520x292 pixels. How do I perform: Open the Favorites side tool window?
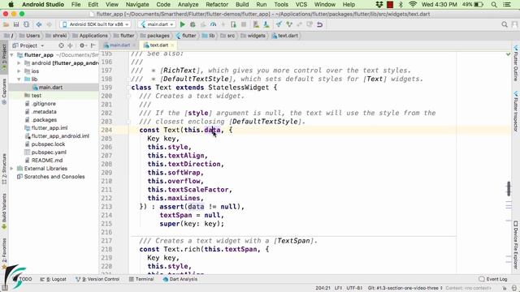(4, 253)
